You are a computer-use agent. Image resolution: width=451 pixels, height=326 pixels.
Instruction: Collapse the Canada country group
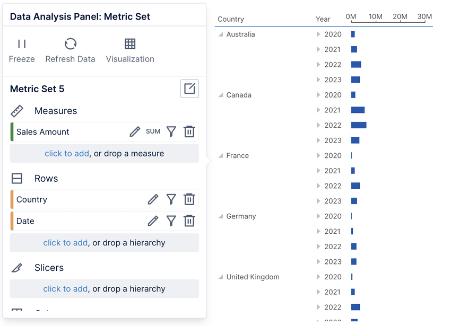[220, 95]
